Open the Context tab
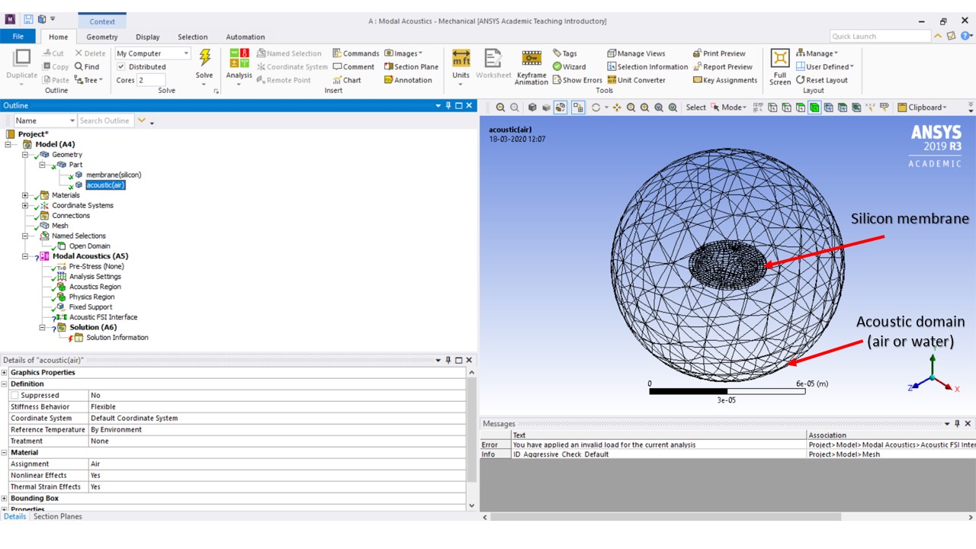 (x=102, y=21)
